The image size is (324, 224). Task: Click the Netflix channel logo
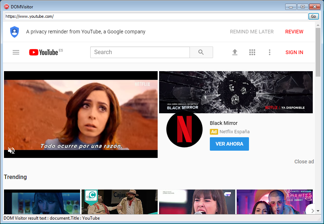pos(184,129)
